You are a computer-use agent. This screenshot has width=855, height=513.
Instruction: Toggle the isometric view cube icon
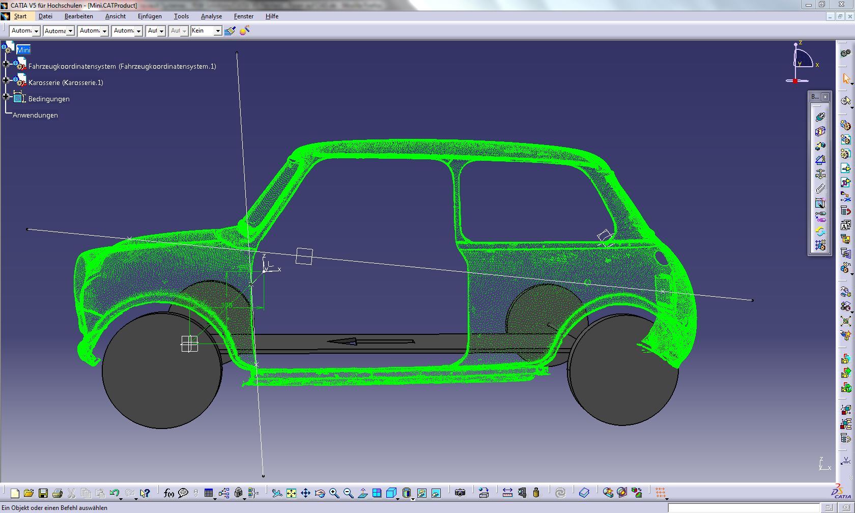click(x=391, y=493)
